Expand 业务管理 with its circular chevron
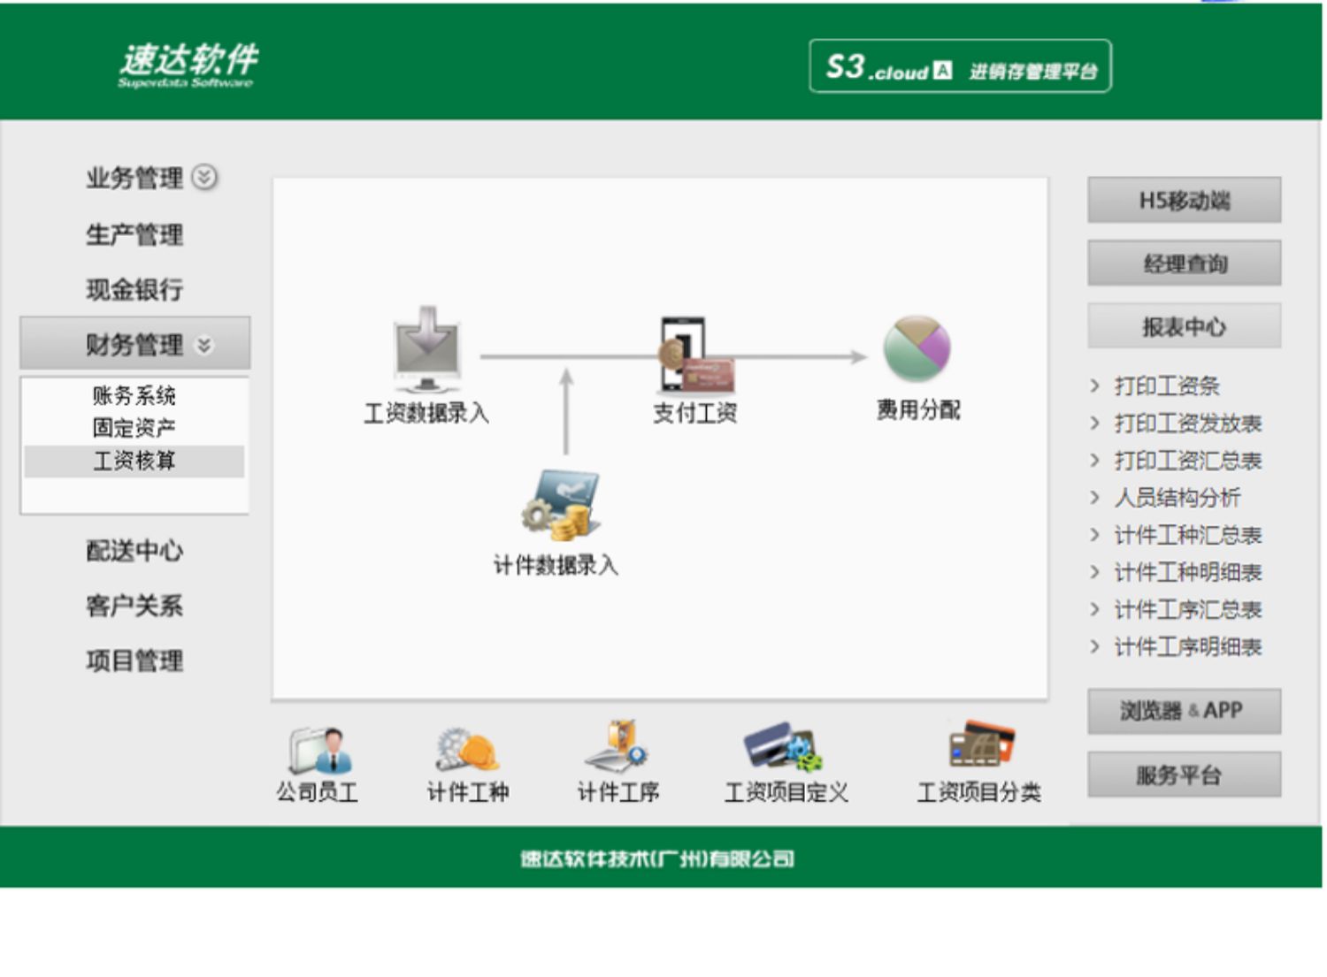Screen dimensions: 1327x977 (x=204, y=177)
